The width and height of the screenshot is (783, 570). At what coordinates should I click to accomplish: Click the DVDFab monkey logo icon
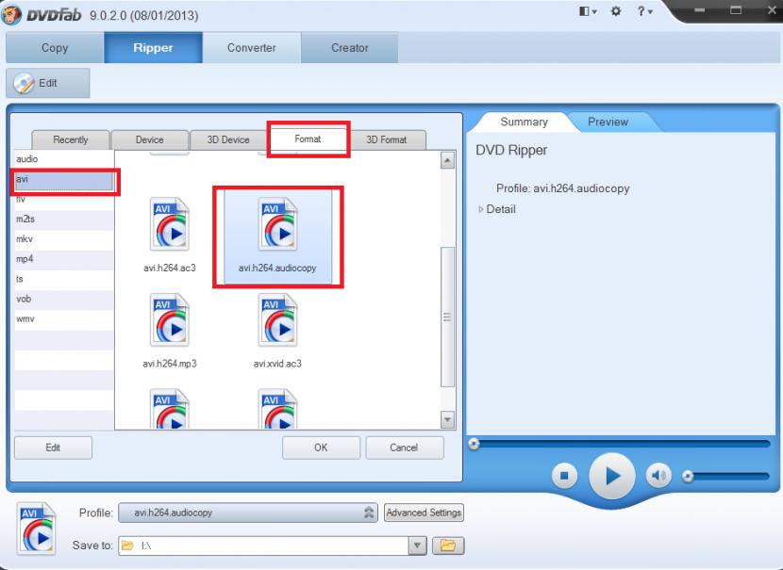pos(11,14)
